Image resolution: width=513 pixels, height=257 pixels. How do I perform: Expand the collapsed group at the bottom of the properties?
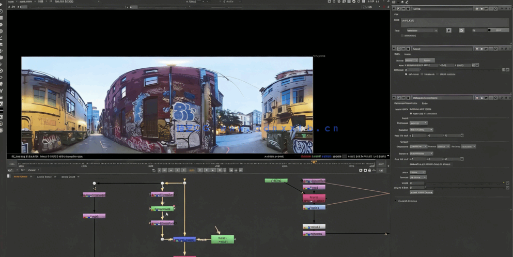coord(396,201)
